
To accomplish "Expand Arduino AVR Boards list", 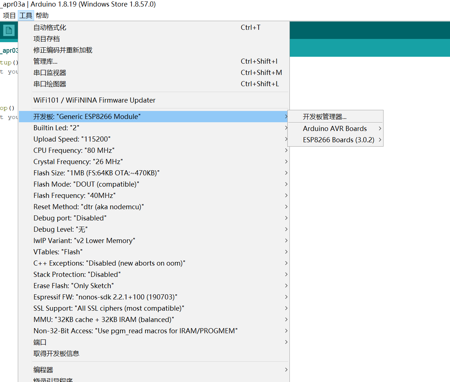I will coord(335,128).
